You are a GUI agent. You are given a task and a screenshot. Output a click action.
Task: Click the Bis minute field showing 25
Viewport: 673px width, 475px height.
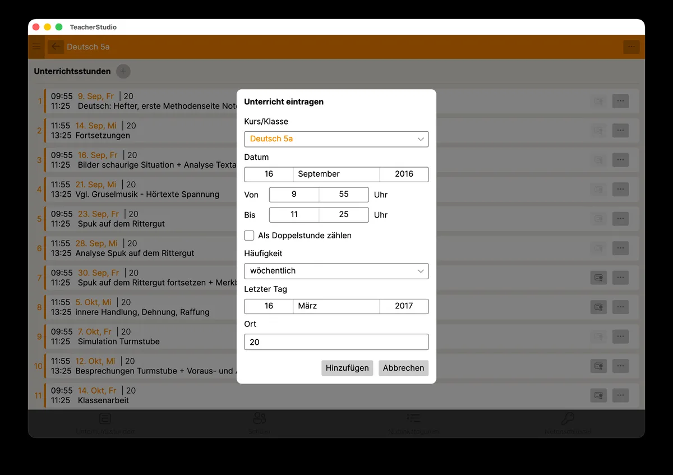(344, 215)
